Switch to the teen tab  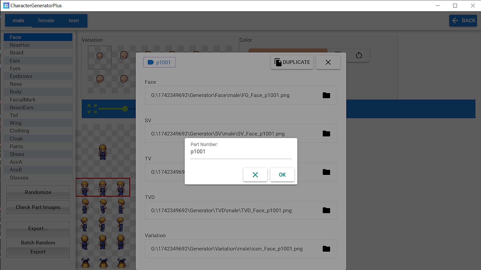(x=74, y=20)
